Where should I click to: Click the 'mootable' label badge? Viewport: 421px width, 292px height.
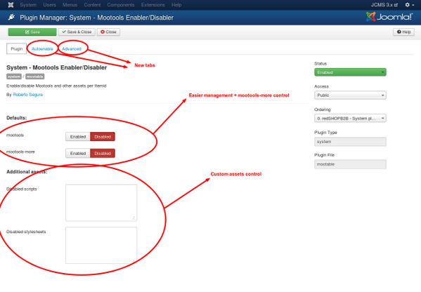tap(35, 77)
